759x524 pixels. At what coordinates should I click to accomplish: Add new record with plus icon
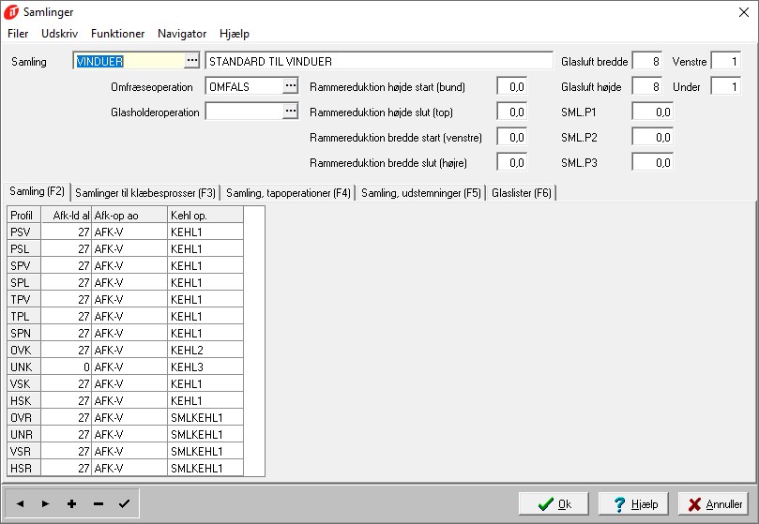71,503
